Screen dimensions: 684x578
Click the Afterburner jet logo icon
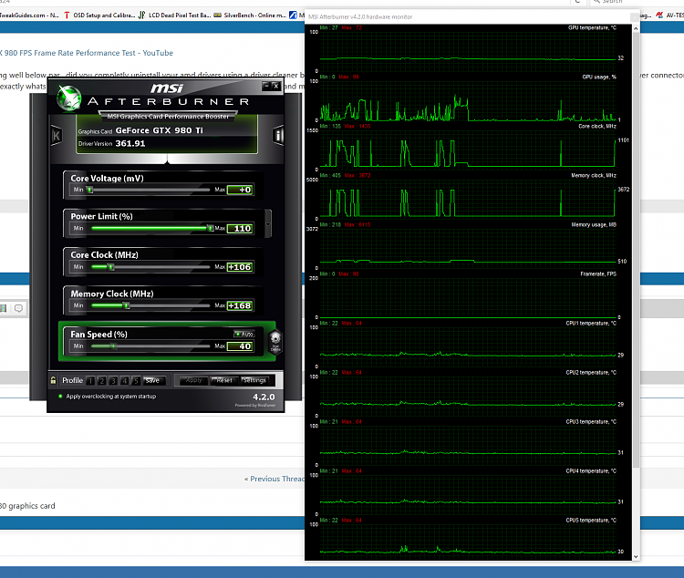tap(69, 98)
